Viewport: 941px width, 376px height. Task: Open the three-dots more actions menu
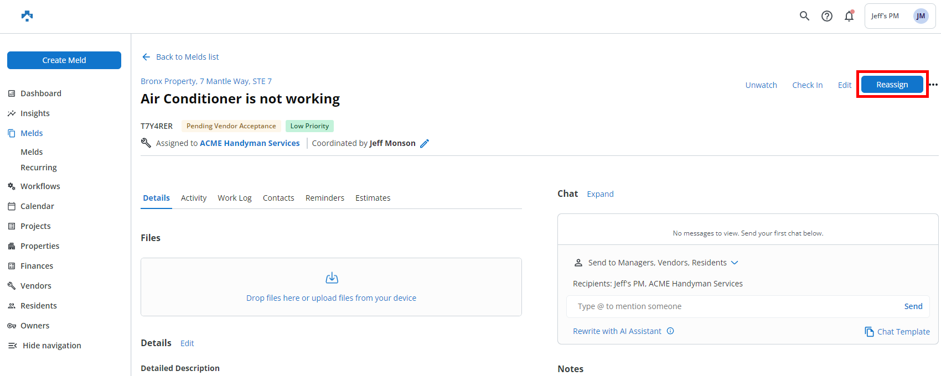point(934,85)
